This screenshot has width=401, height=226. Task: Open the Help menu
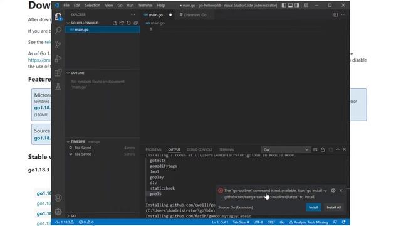coord(160,5)
